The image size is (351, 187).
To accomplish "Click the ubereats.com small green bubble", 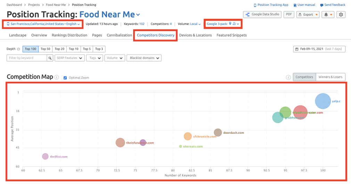I will (180, 146).
